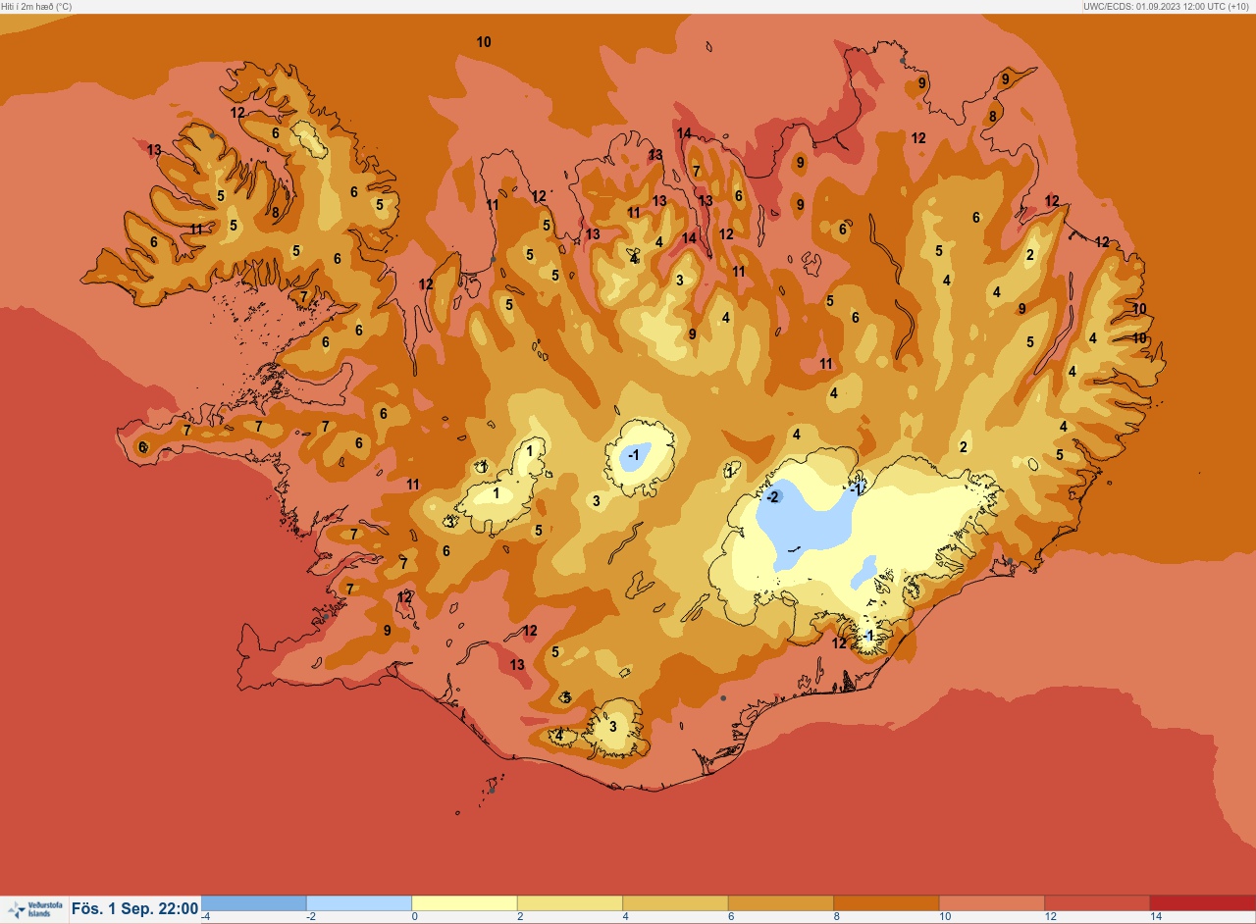Click the 12 tick label on the legend

(1051, 916)
